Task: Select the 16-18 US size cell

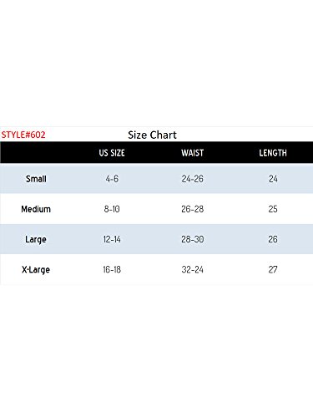Action: [112, 270]
